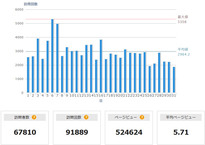
Task: Click the 訪問回数 axis title above the chart
Action: click(31, 4)
